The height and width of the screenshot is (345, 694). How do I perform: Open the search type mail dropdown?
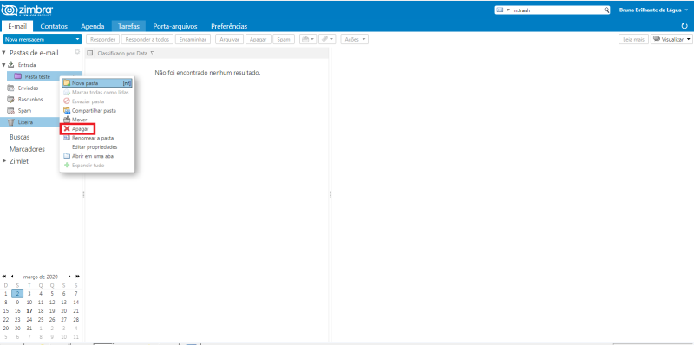tap(504, 10)
